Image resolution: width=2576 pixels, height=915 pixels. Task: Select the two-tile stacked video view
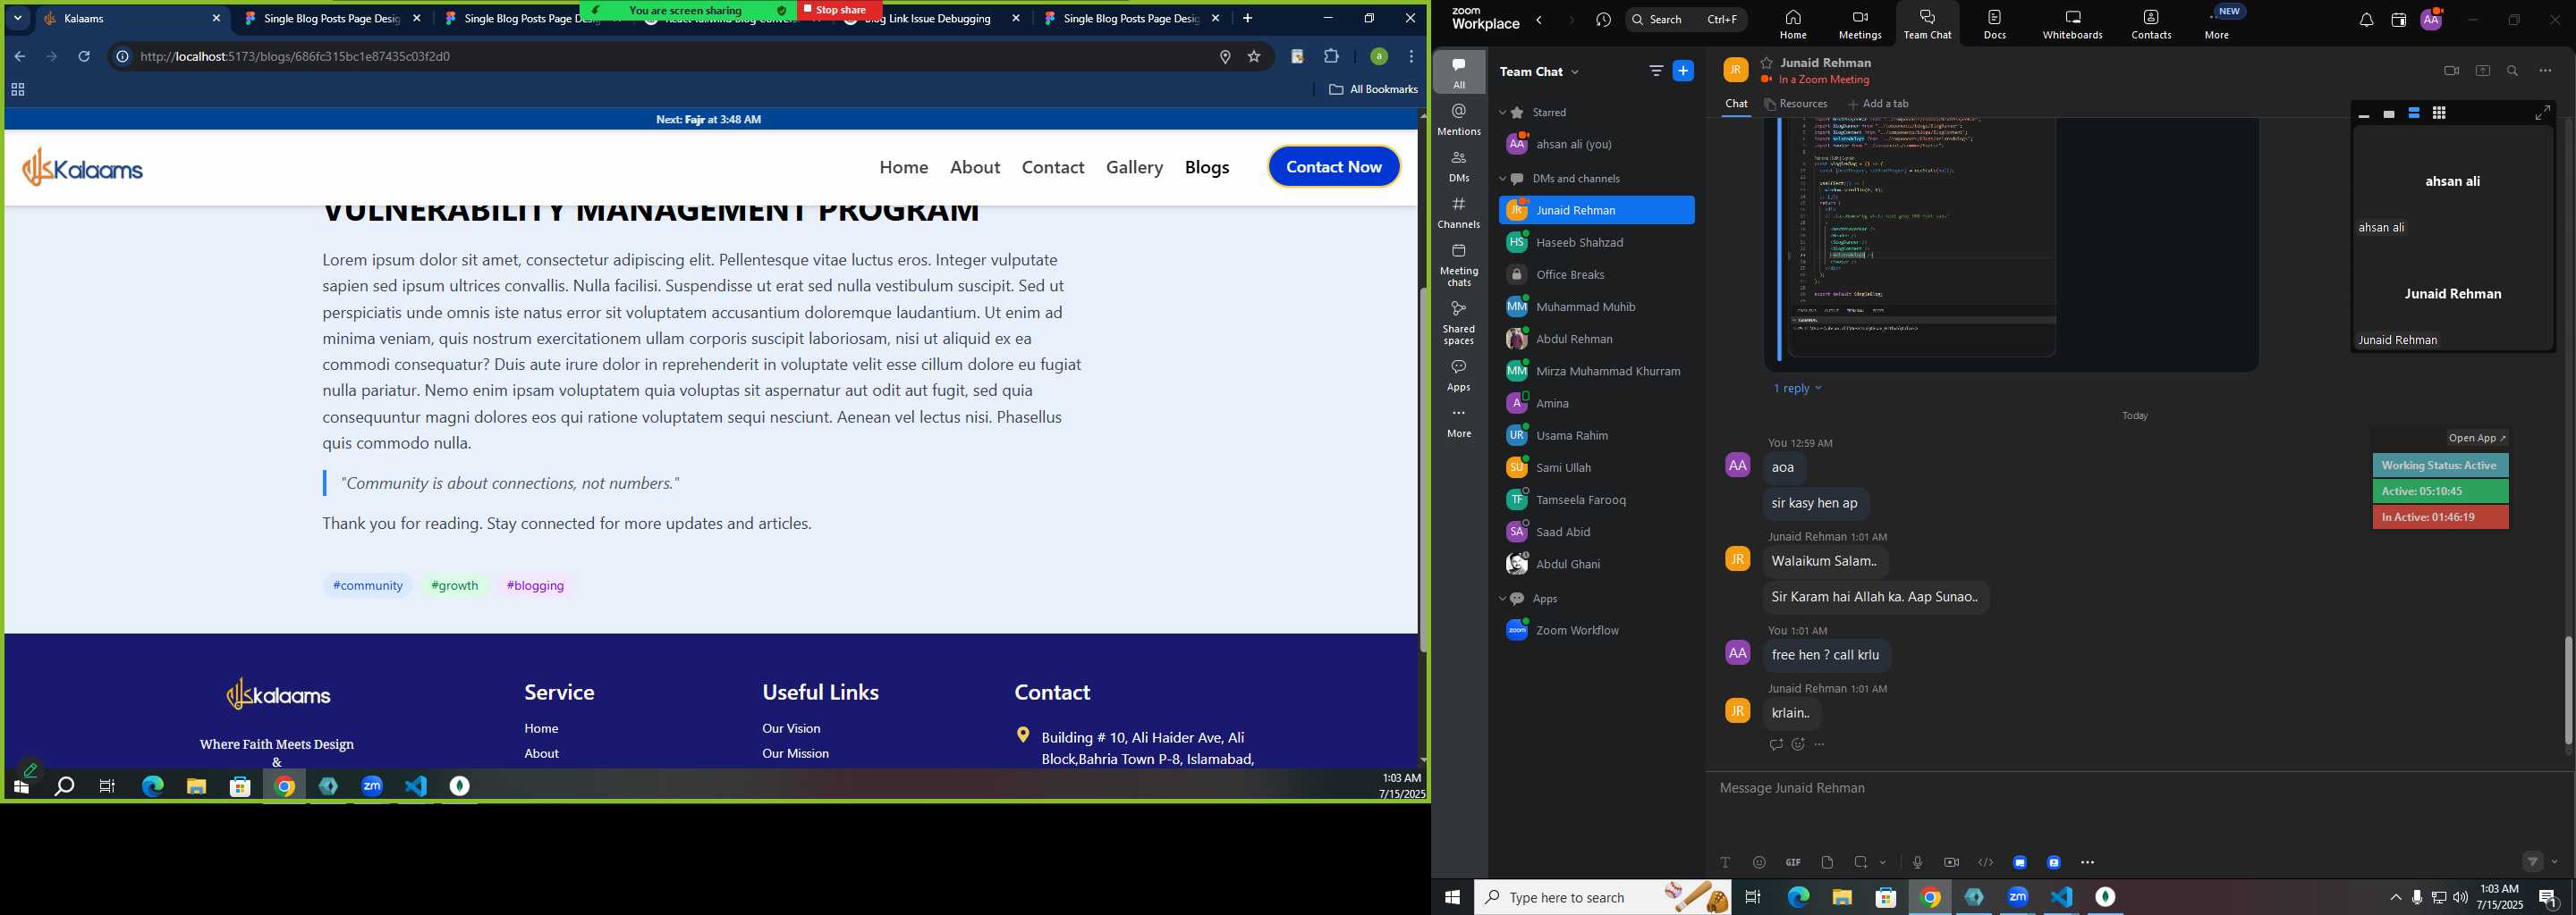[2414, 113]
